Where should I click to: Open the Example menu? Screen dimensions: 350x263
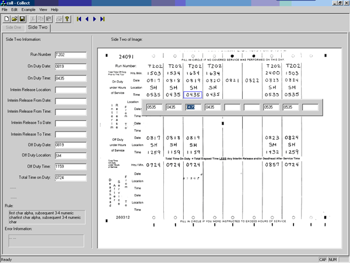tap(29, 9)
